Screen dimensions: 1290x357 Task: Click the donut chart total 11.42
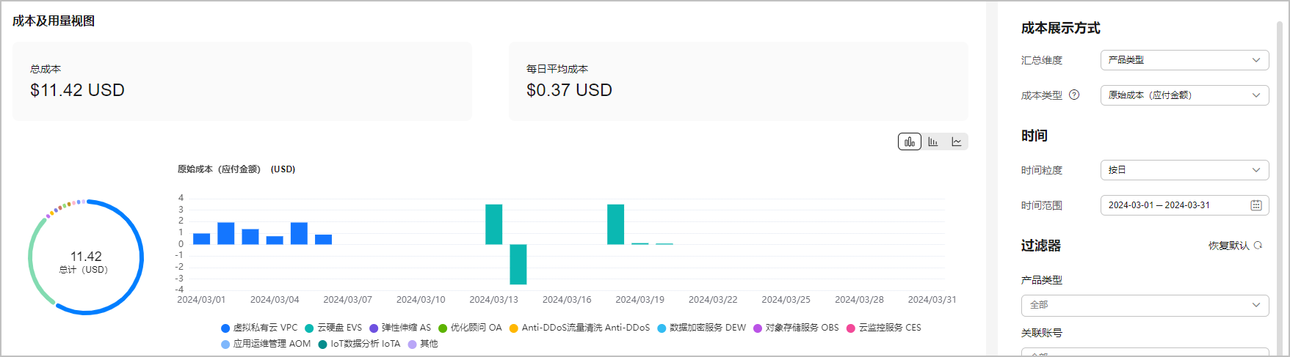[x=86, y=257]
